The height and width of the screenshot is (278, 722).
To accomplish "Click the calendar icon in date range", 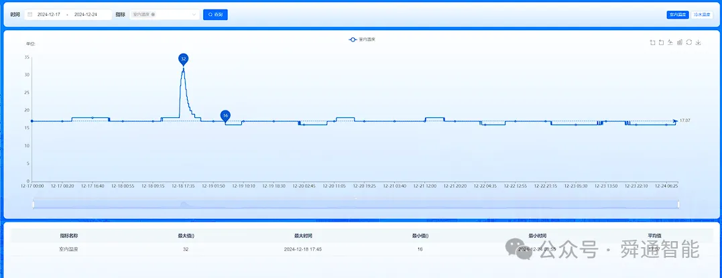I will 30,14.
